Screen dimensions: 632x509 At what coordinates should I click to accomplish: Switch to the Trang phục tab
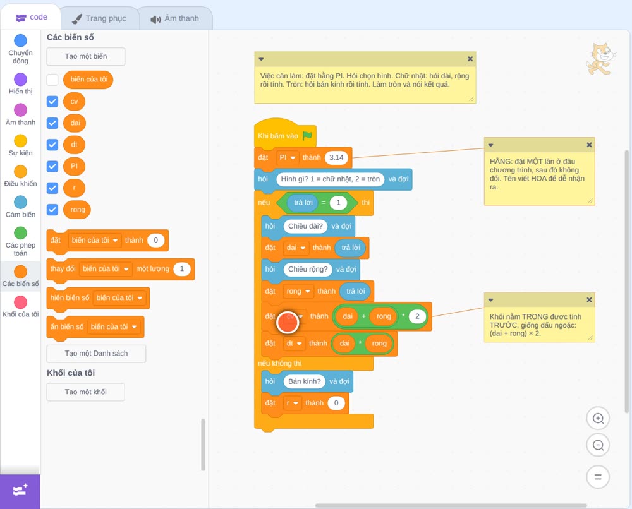pos(100,18)
